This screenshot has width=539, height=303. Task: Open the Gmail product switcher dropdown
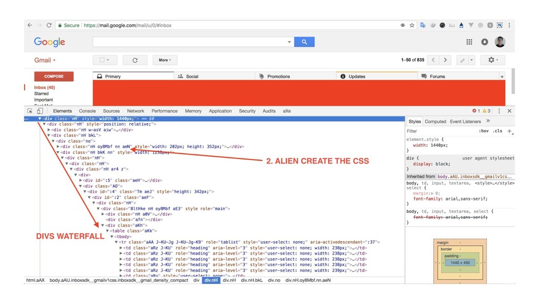pos(45,60)
